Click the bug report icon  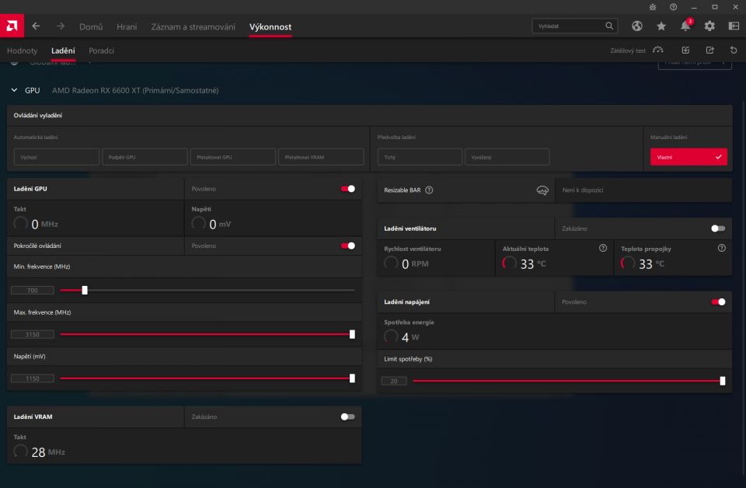(652, 7)
